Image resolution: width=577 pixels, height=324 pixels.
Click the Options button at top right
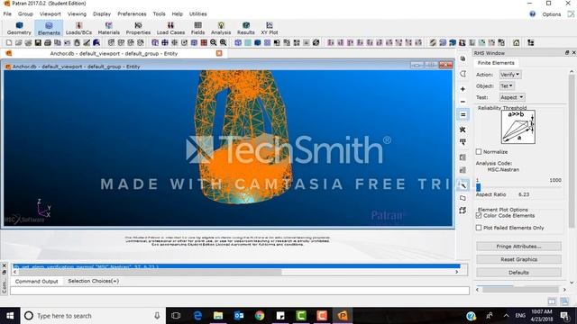pyautogui.click(x=552, y=14)
